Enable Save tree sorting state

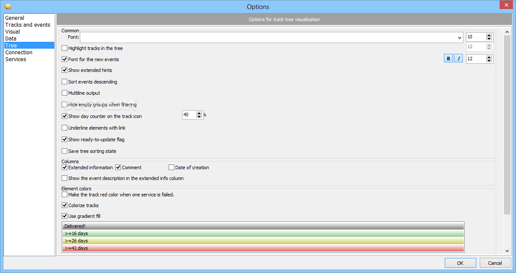(65, 151)
